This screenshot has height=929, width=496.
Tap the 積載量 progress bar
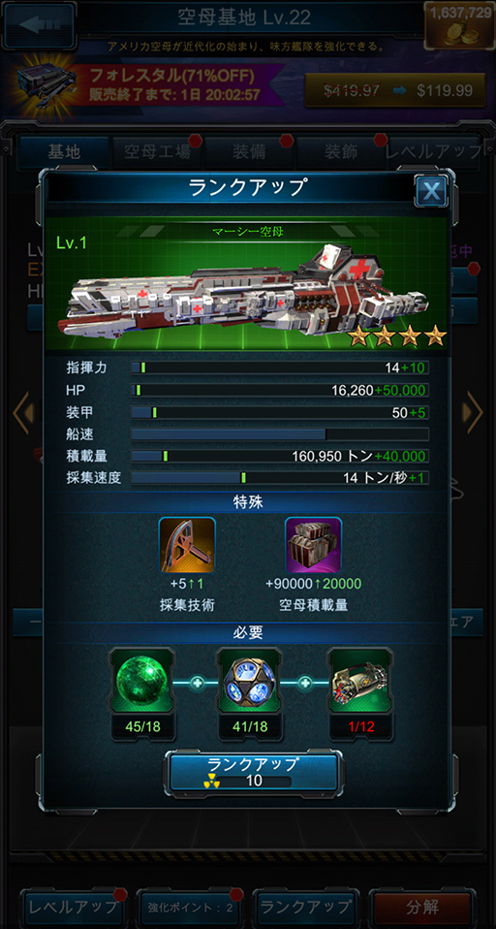click(x=280, y=456)
